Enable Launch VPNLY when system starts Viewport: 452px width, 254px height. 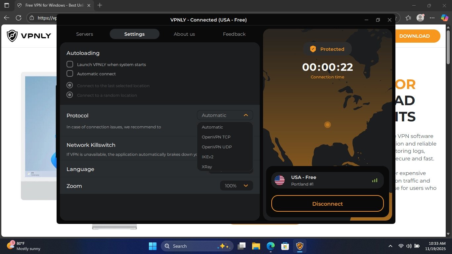(x=70, y=64)
